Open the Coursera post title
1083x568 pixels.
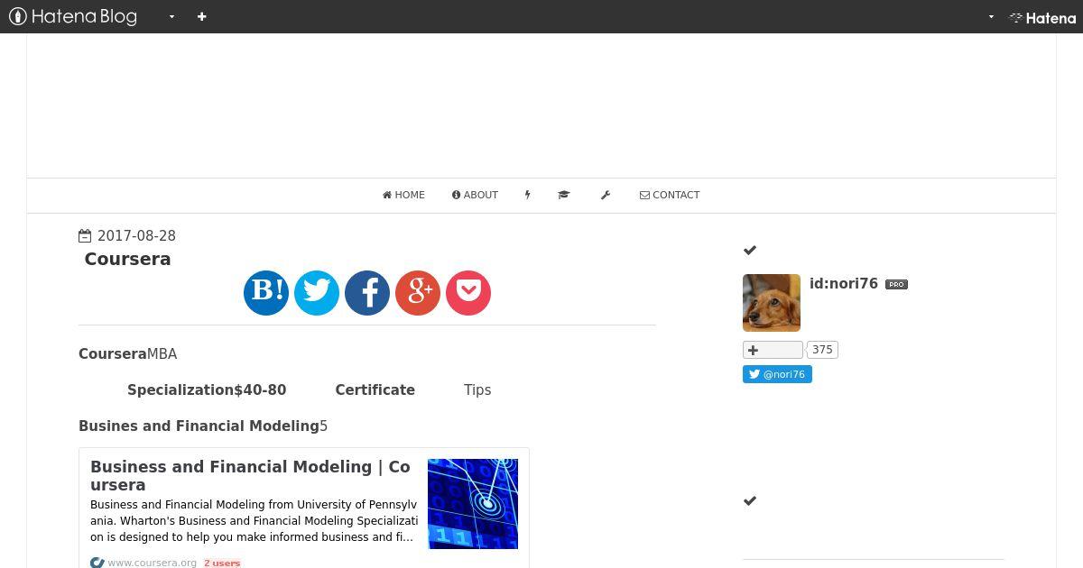coord(127,259)
